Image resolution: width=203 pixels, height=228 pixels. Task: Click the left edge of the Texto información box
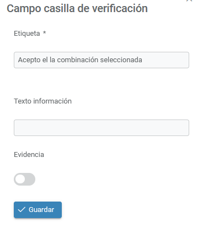[16, 128]
